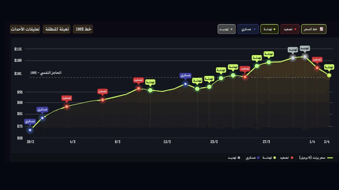
Task: Select the تصعيد data point between 4/3 and 8/3
Action: click(x=103, y=100)
